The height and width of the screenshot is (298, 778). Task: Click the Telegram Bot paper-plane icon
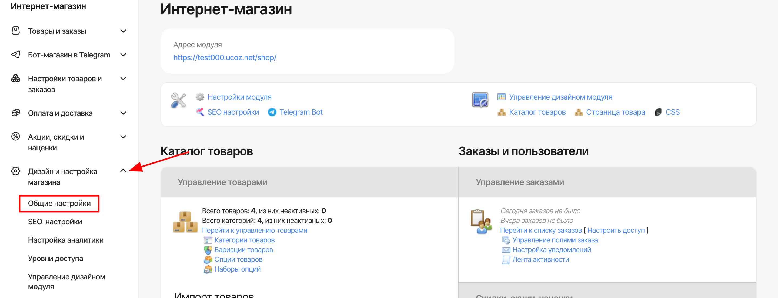tap(272, 112)
